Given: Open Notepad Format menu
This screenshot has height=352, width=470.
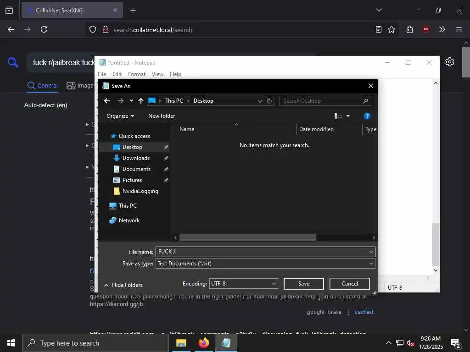Looking at the screenshot, I should (137, 74).
